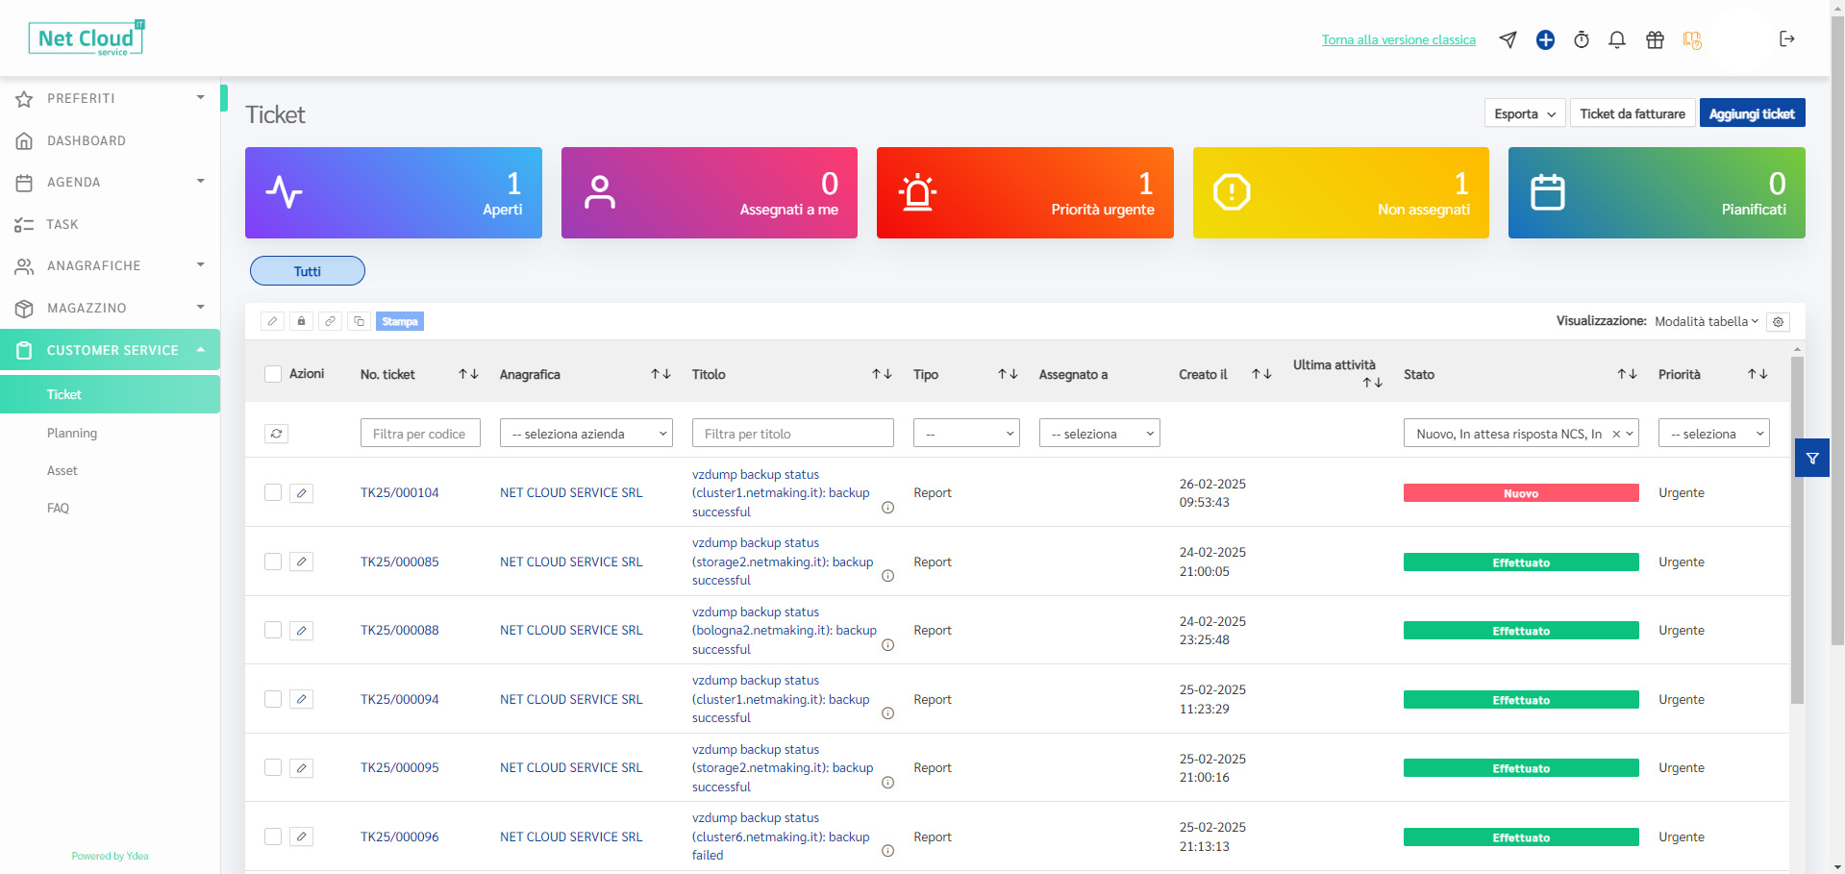This screenshot has width=1845, height=874.
Task: Click the orange map icon in header
Action: pos(1692,39)
